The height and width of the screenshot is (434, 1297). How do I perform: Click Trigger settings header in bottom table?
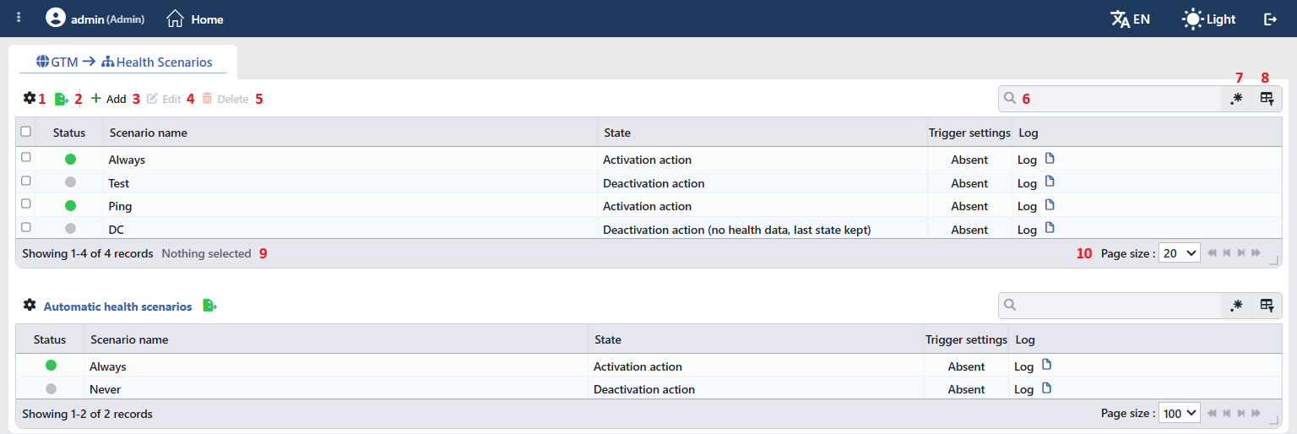tap(966, 339)
